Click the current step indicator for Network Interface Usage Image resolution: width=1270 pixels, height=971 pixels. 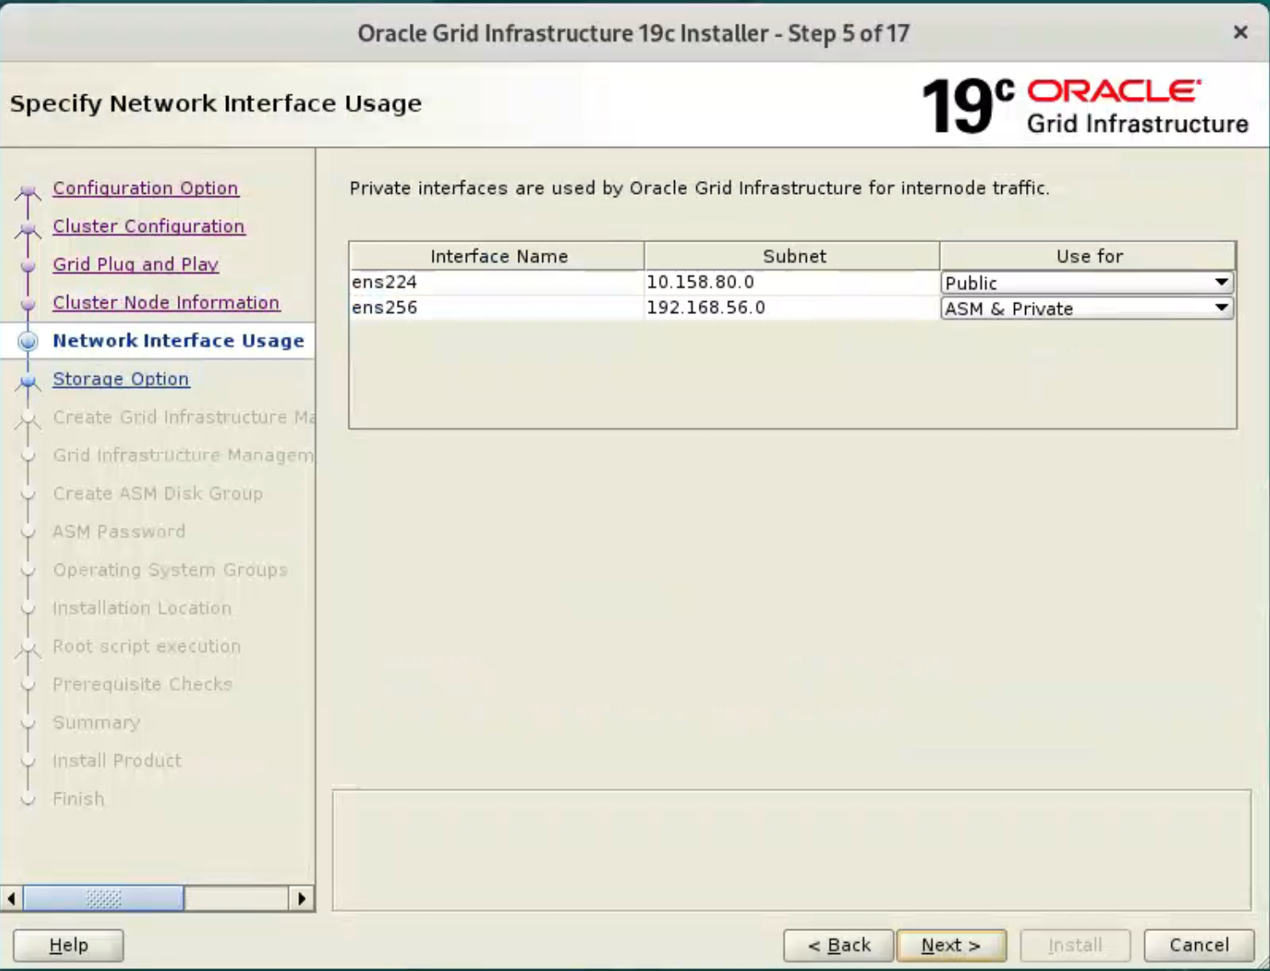pyautogui.click(x=28, y=341)
